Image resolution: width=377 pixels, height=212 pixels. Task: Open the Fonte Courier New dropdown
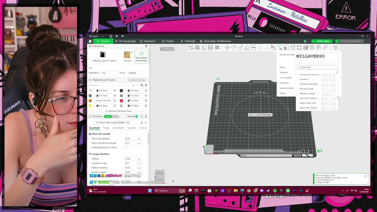pos(317,67)
